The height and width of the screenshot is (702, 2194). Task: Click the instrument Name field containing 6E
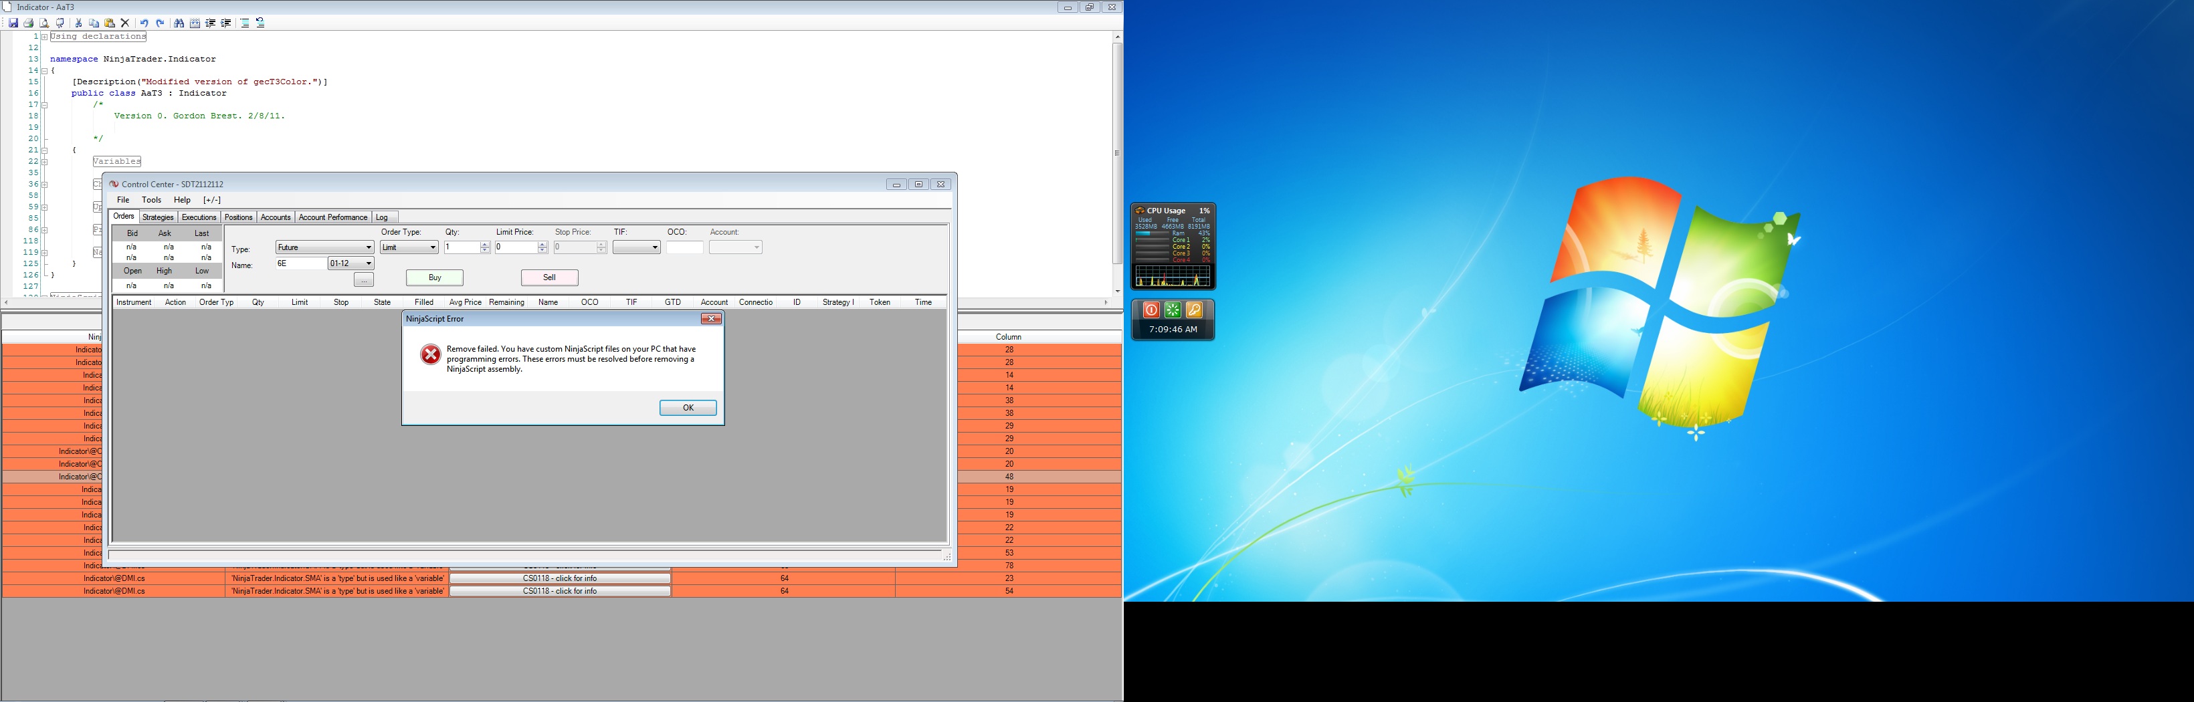click(x=300, y=264)
